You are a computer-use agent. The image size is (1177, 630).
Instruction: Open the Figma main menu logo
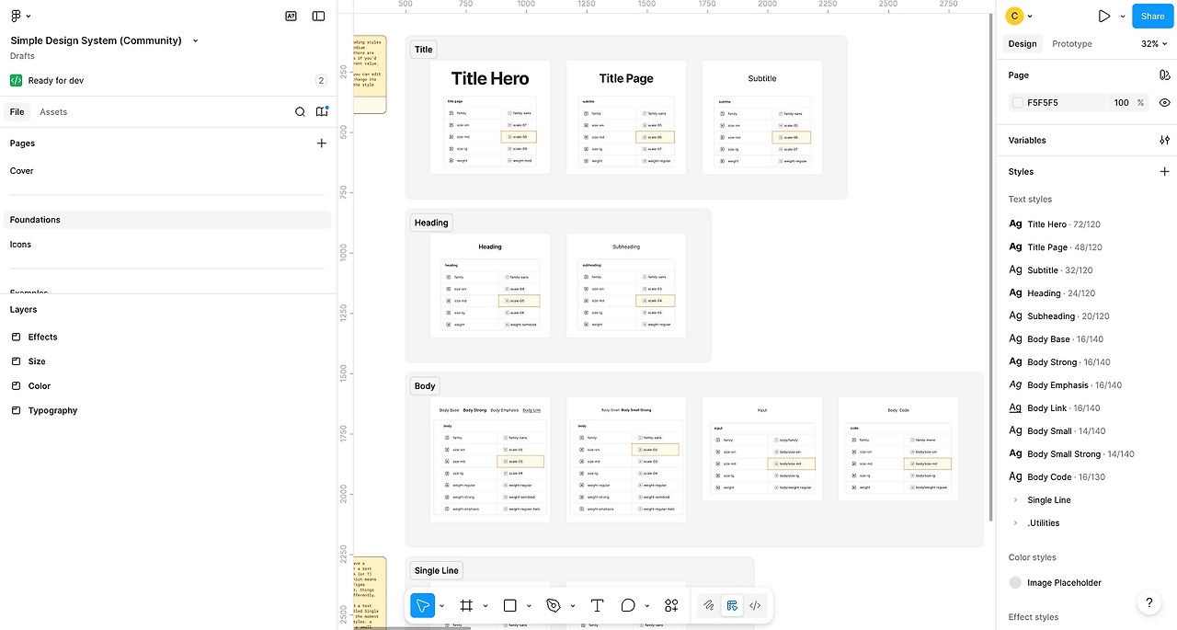17,16
